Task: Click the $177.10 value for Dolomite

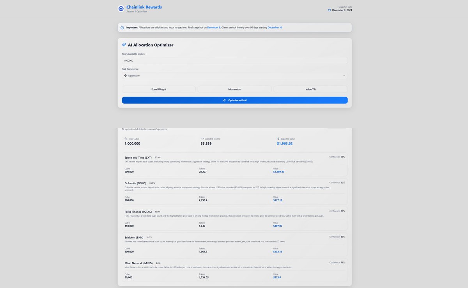Action: click(278, 200)
